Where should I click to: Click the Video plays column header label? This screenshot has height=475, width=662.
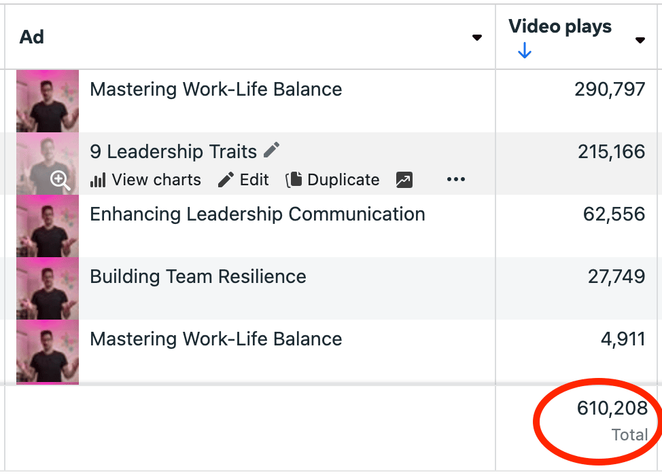click(560, 27)
